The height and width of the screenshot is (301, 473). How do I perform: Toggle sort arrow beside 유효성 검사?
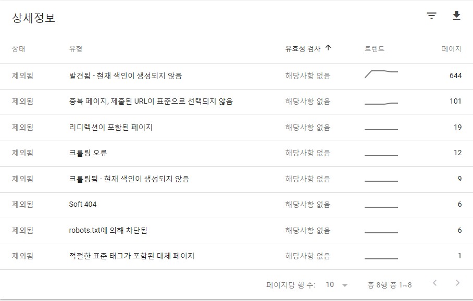tap(329, 48)
